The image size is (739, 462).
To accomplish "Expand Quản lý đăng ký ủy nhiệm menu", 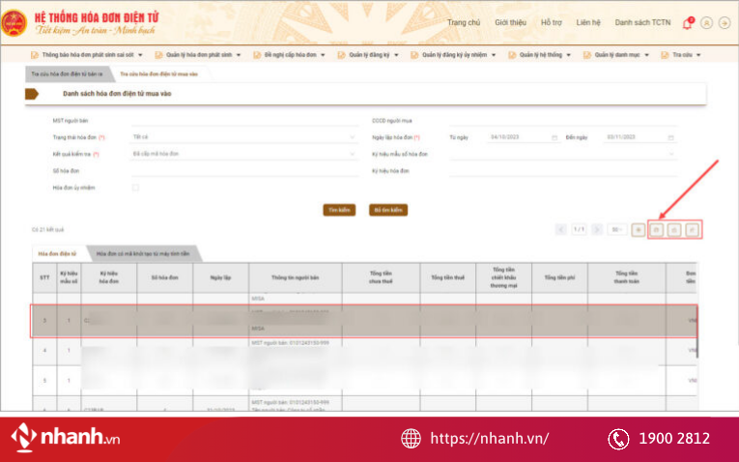I will 453,55.
